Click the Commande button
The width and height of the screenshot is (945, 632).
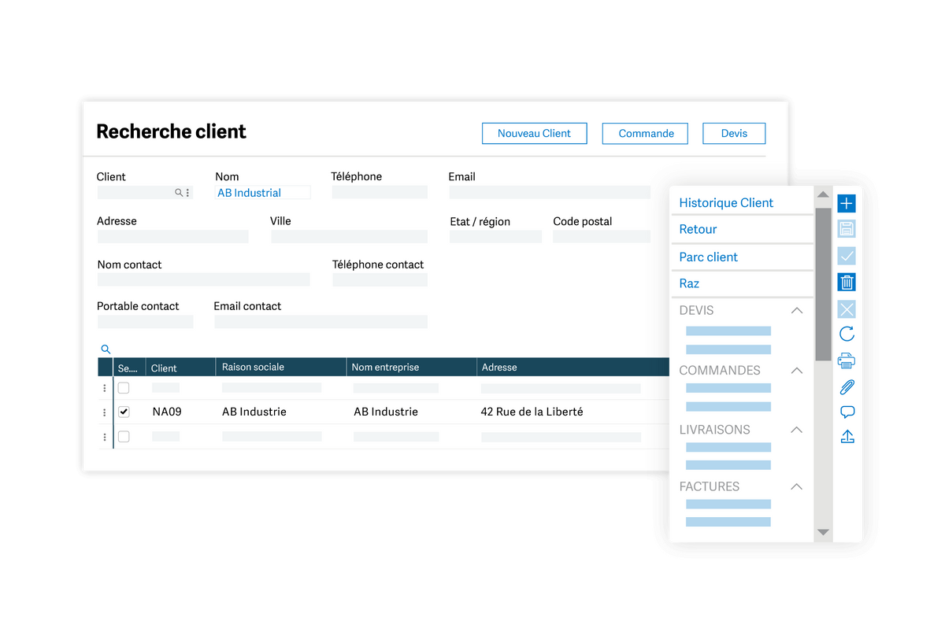pyautogui.click(x=646, y=134)
